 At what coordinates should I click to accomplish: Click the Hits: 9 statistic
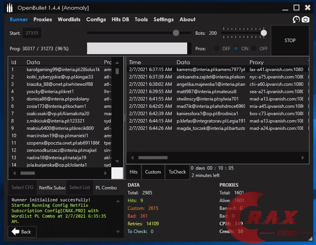[x=135, y=201]
